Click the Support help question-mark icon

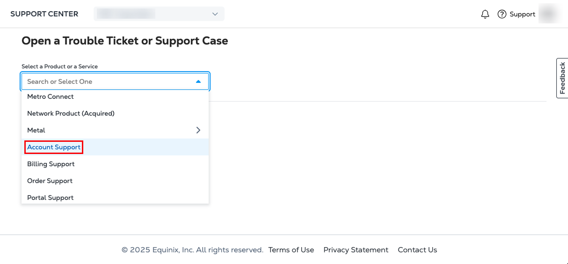(502, 14)
